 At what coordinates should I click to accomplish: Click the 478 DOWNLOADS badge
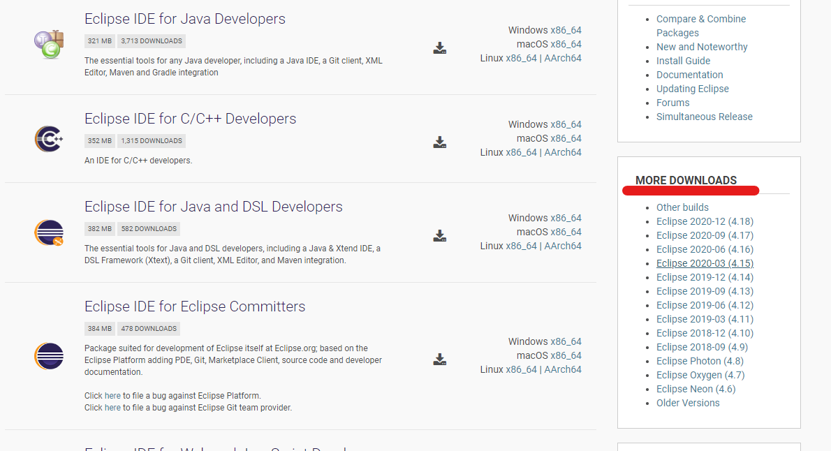click(149, 329)
